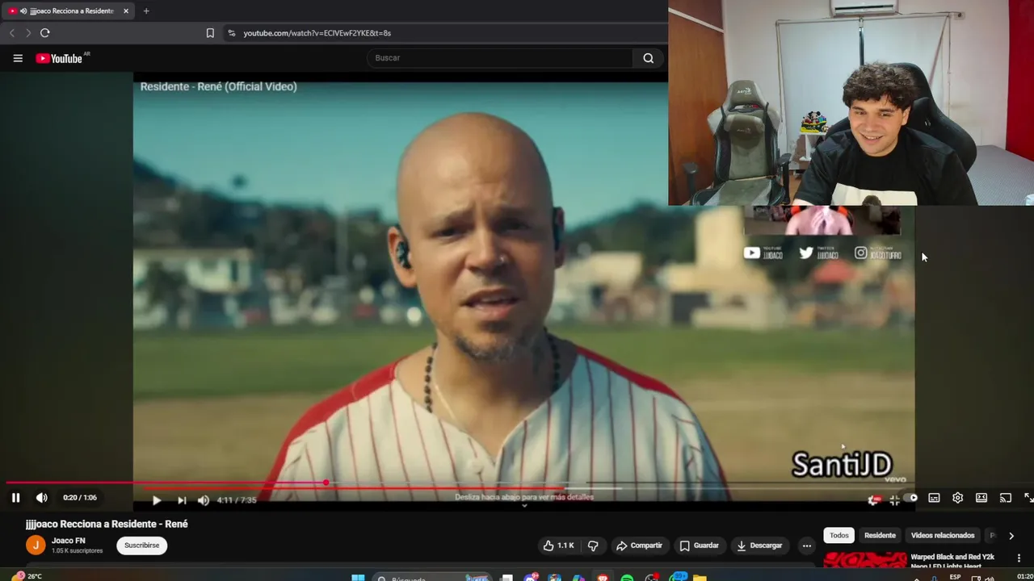Click the ESP language indicator in tray
Viewport: 1034px width, 581px height.
pyautogui.click(x=956, y=577)
